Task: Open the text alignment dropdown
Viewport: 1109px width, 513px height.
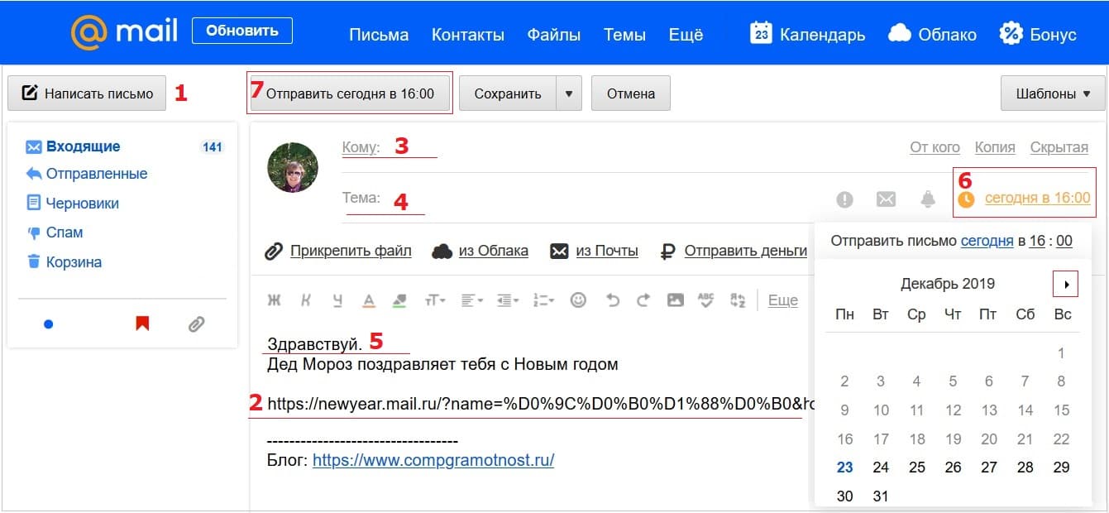Action: [471, 301]
